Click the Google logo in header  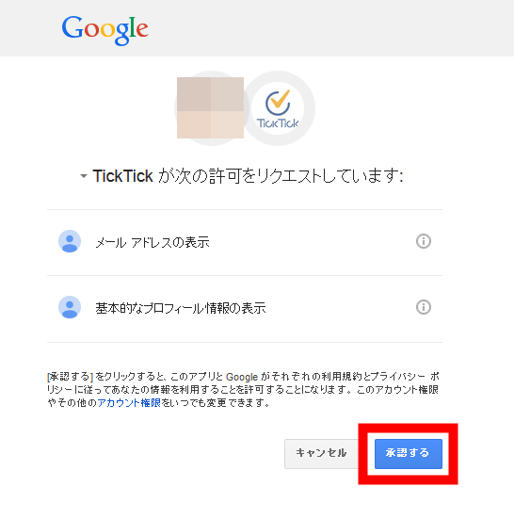[x=104, y=30]
